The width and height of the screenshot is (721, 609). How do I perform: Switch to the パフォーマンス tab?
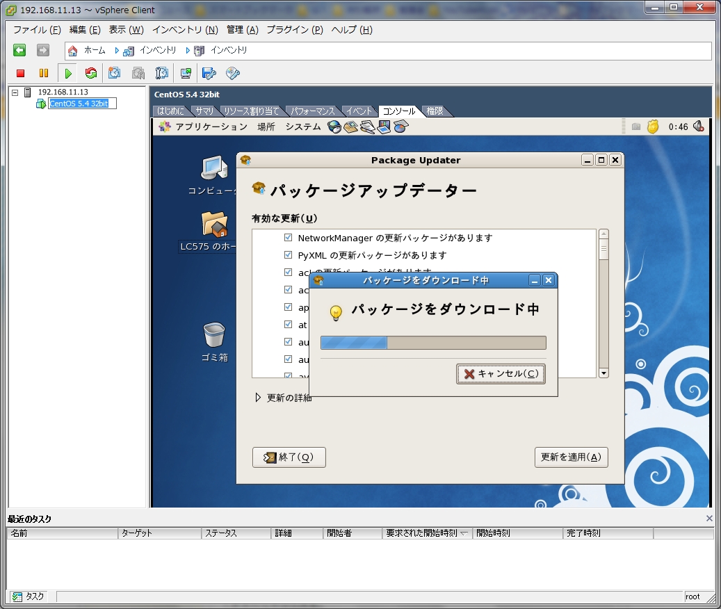tap(313, 111)
